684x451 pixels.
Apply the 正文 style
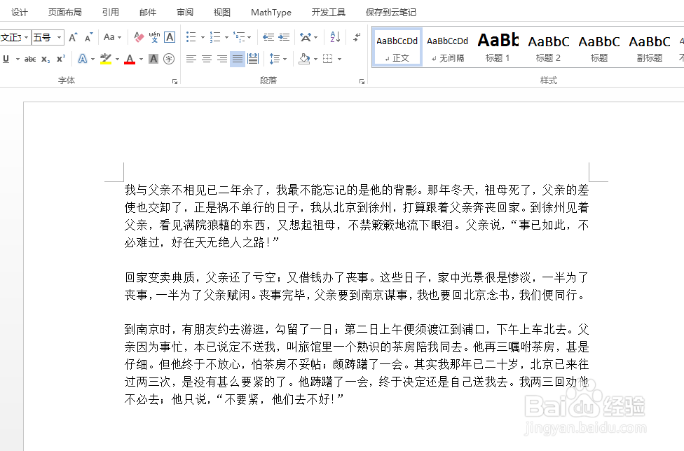point(397,47)
